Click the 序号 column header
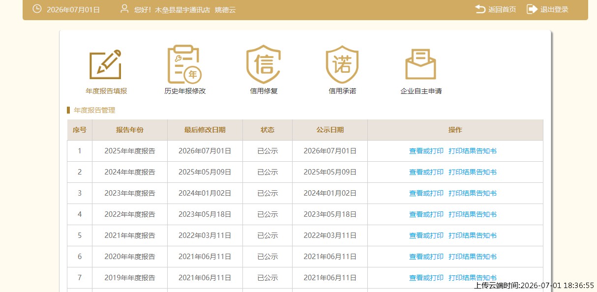Viewport: 597px width, 292px height. [x=80, y=130]
